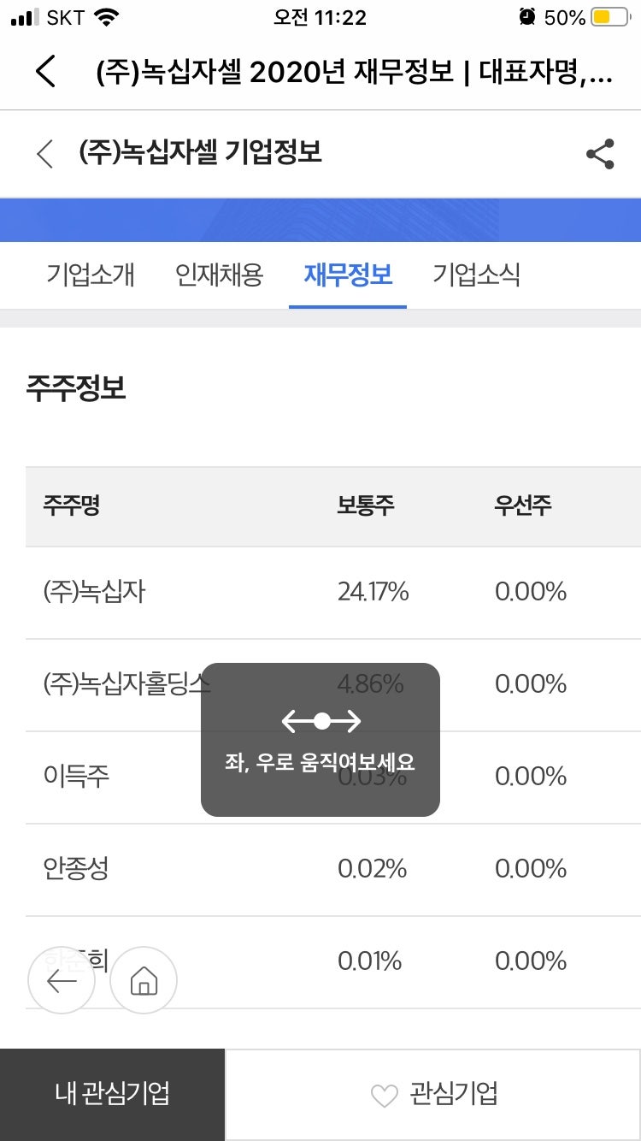Viewport: 641px width, 1141px height.
Task: Tap the share icon
Action: (600, 154)
